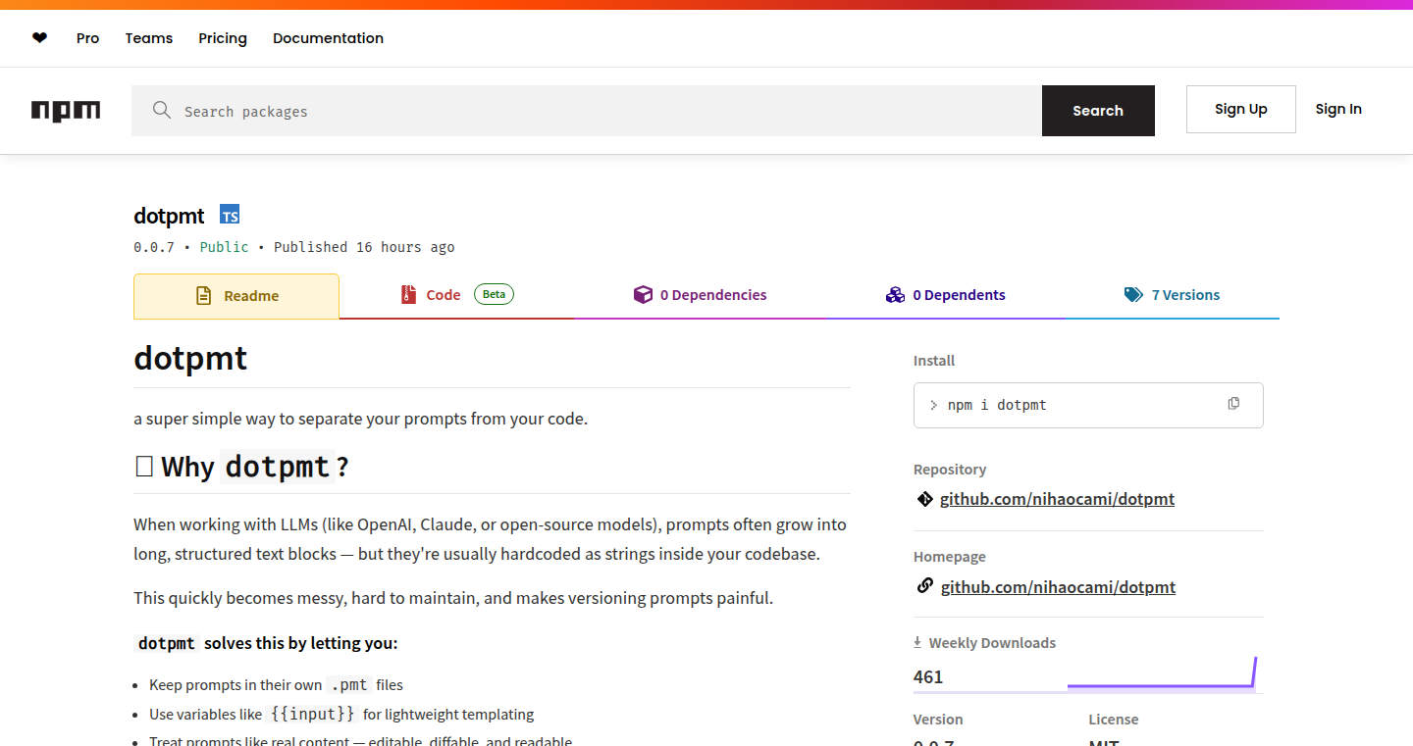1413x746 pixels.
Task: Click the weekly downloads sparkline chart
Action: coord(1162,673)
